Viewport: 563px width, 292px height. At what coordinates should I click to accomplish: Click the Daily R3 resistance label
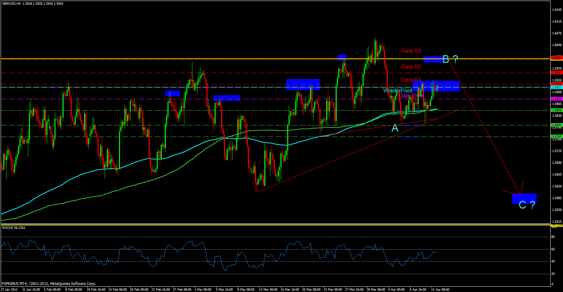pyautogui.click(x=411, y=51)
